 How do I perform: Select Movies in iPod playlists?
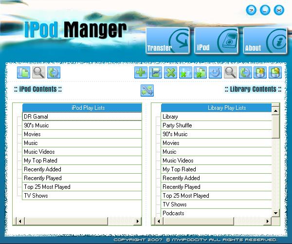coord(82,134)
